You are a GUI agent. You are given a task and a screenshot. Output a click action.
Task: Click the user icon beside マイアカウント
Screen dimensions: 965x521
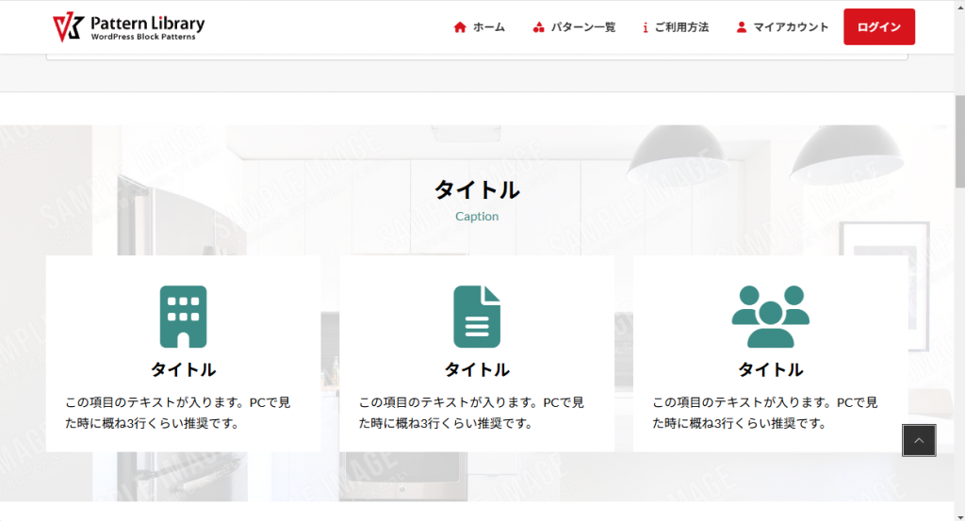click(741, 27)
